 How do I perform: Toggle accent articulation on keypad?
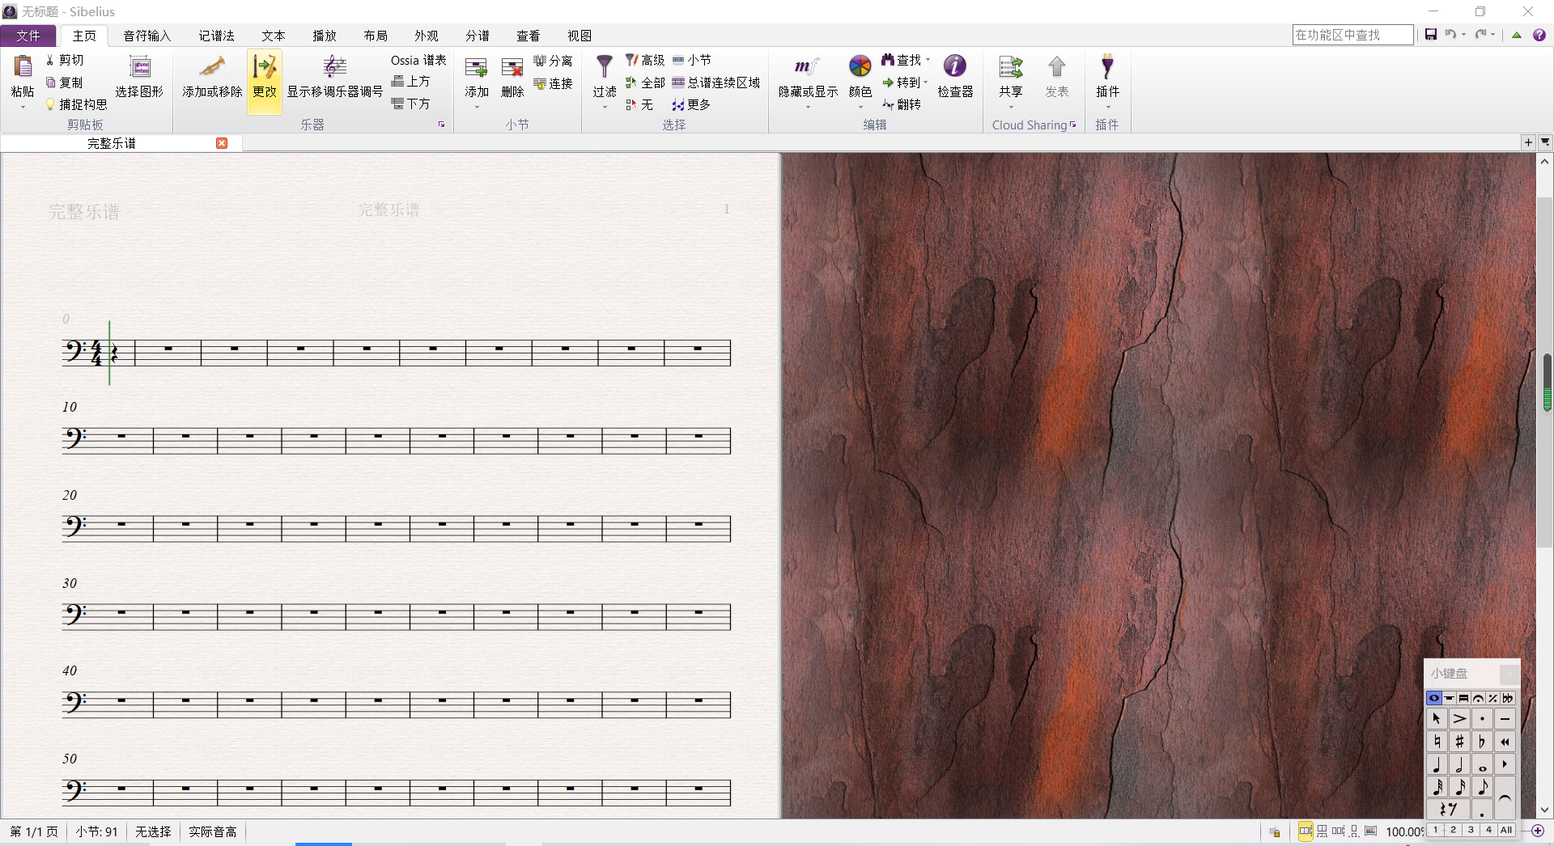click(1459, 718)
